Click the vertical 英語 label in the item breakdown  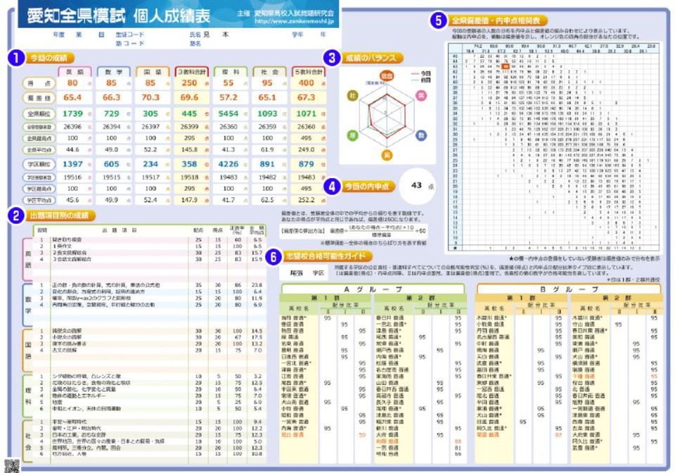click(x=27, y=259)
